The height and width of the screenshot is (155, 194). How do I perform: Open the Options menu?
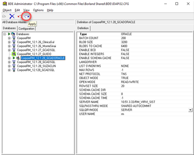coord(38,10)
